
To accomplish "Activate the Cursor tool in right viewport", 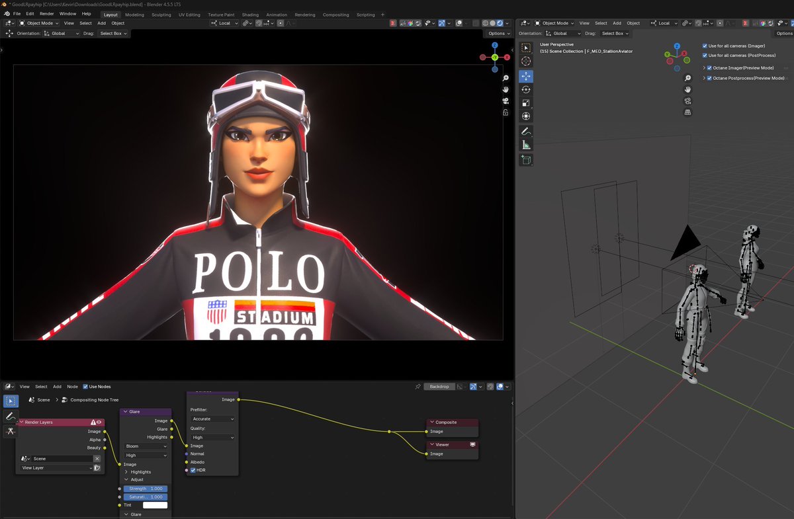I will click(x=526, y=61).
